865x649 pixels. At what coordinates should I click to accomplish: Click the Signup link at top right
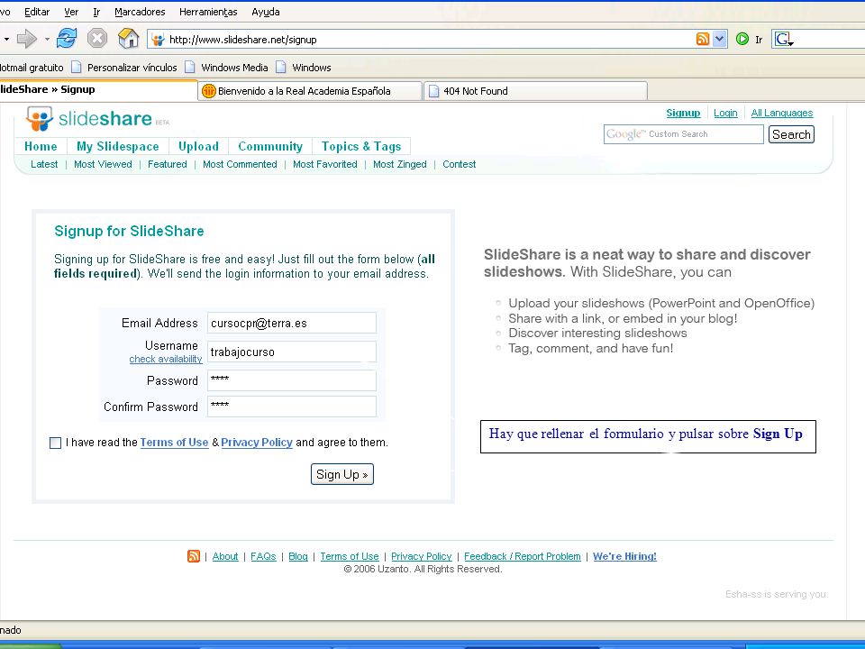coord(683,113)
